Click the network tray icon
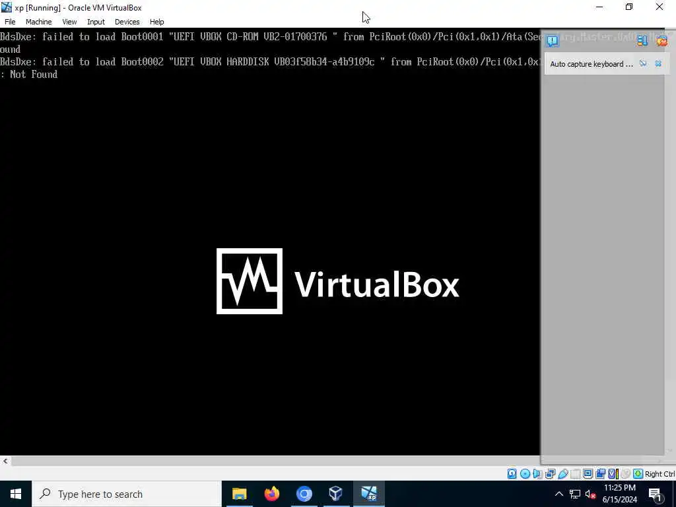The image size is (676, 507). point(575,494)
